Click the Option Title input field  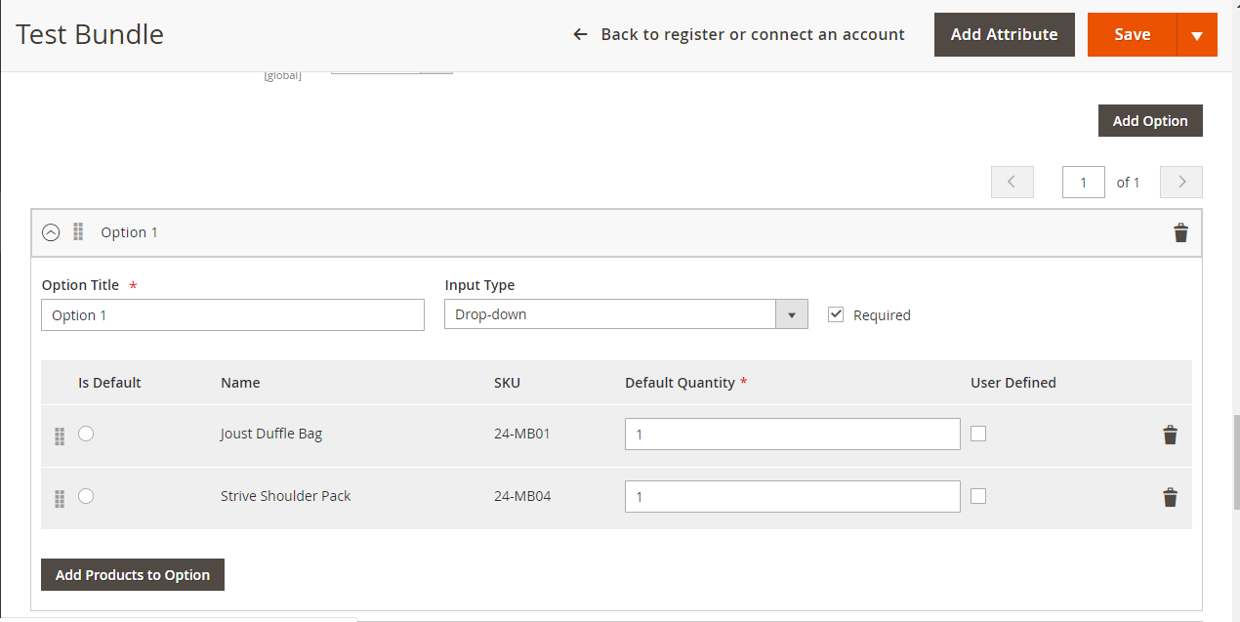pos(233,315)
